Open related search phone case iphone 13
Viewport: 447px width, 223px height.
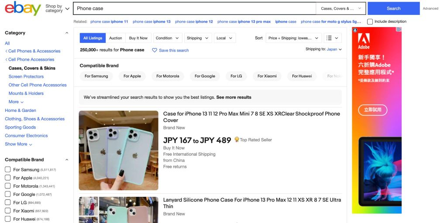click(x=151, y=21)
